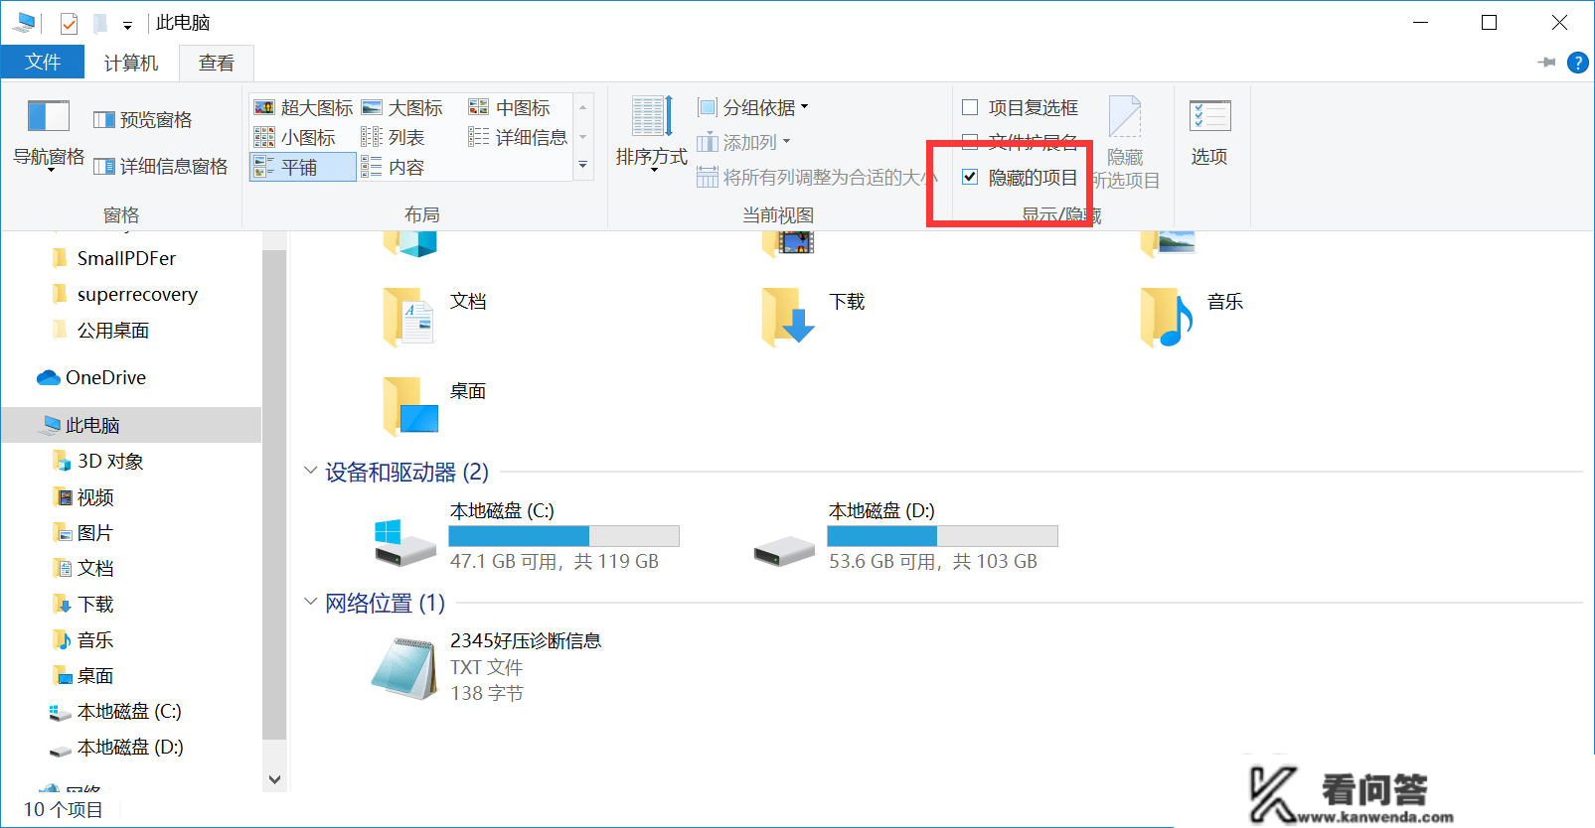
Task: Click the navigation pane scroll down arrow
Action: pyautogui.click(x=274, y=779)
